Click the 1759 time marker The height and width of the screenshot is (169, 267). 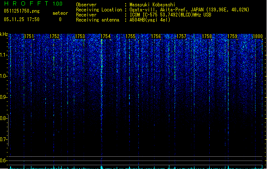tap(233, 36)
